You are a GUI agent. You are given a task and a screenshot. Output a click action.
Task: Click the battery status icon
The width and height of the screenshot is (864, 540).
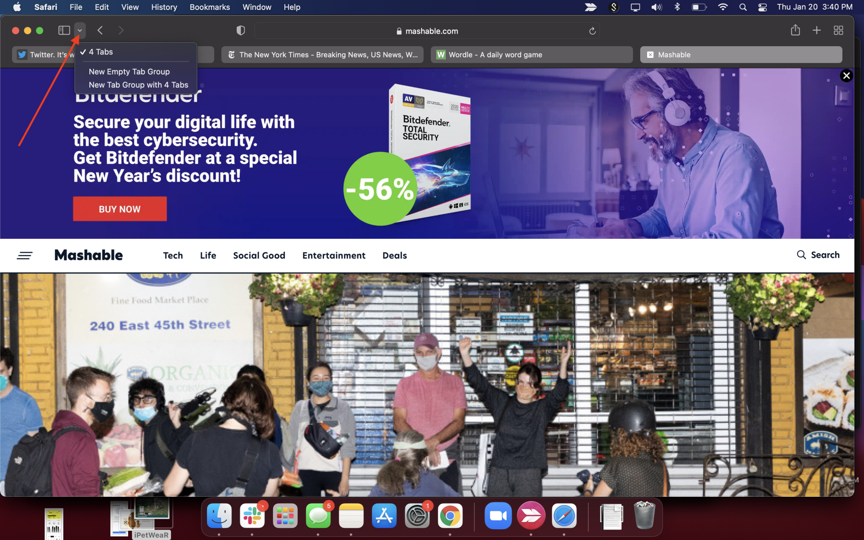699,7
